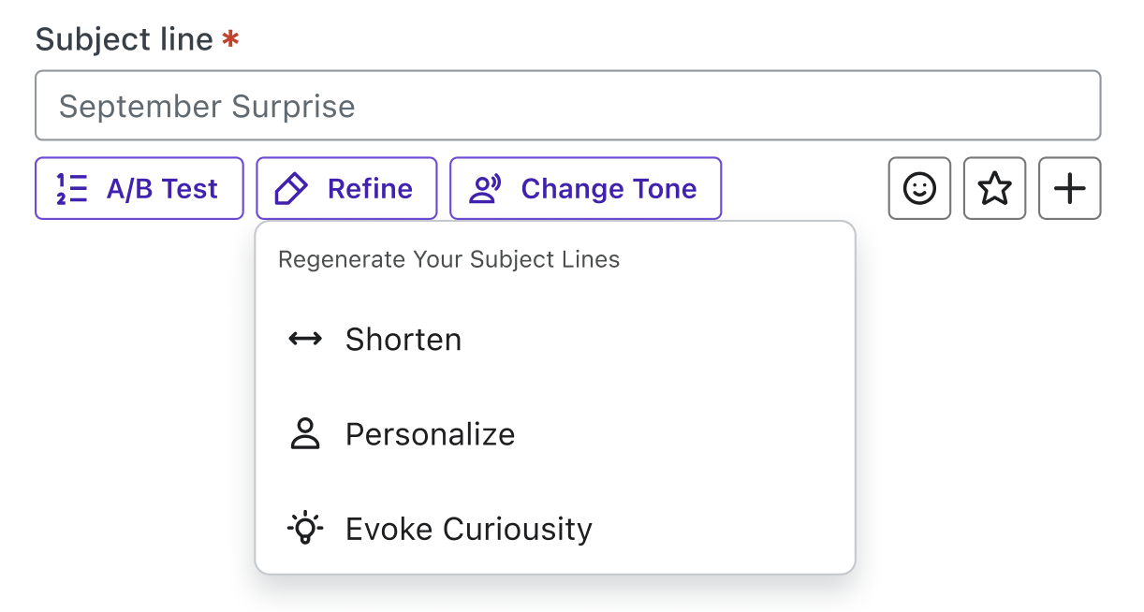Viewport: 1144px width, 612px height.
Task: Click the Subject line field label
Action: click(x=122, y=38)
